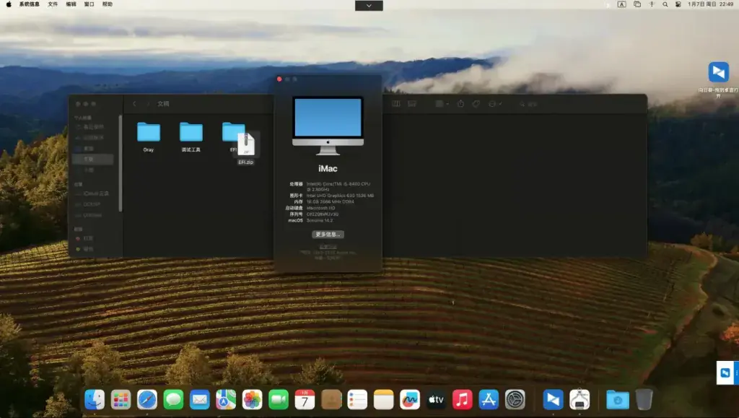Switch Finder to gallery view
Viewport: 739px width, 418px height.
(412, 104)
